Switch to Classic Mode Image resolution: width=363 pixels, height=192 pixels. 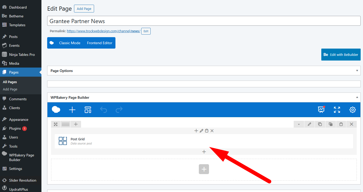coord(70,43)
